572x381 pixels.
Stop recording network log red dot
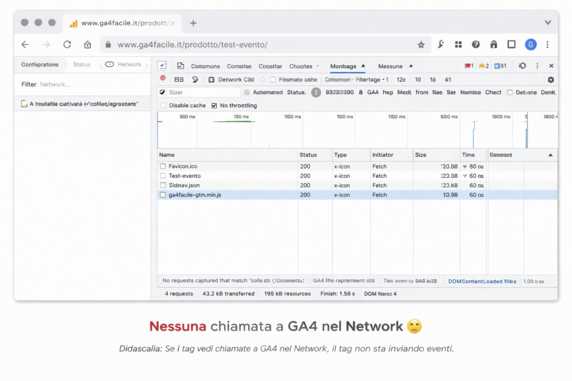click(163, 78)
